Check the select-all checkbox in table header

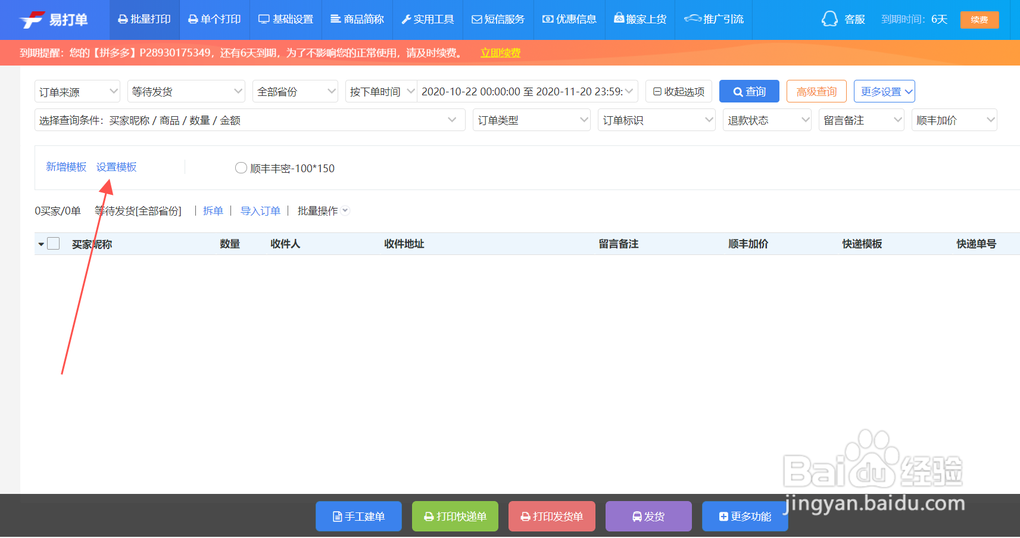pos(53,243)
